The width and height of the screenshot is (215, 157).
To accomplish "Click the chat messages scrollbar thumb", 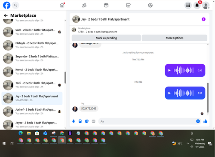I will click(208, 98).
